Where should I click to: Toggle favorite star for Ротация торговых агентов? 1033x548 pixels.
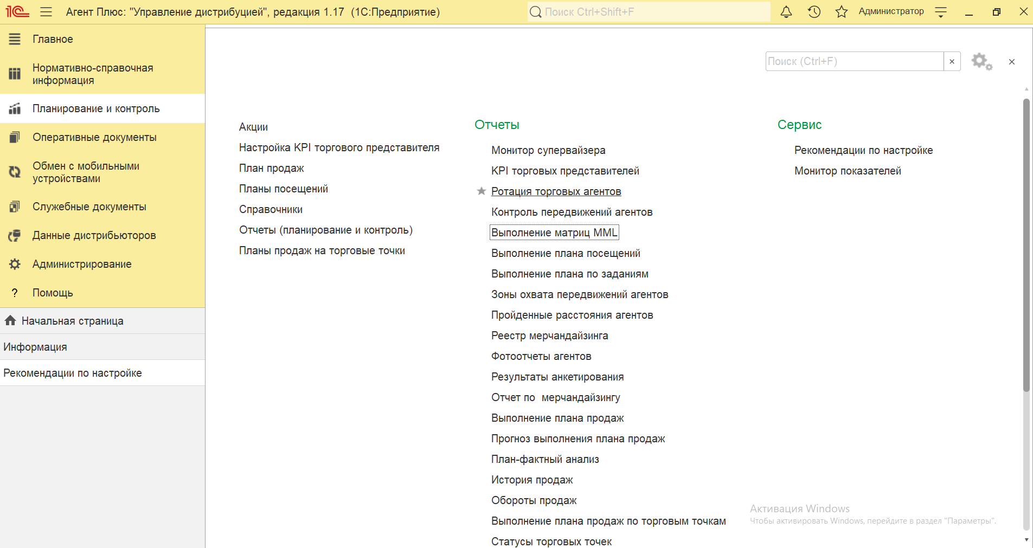click(481, 191)
